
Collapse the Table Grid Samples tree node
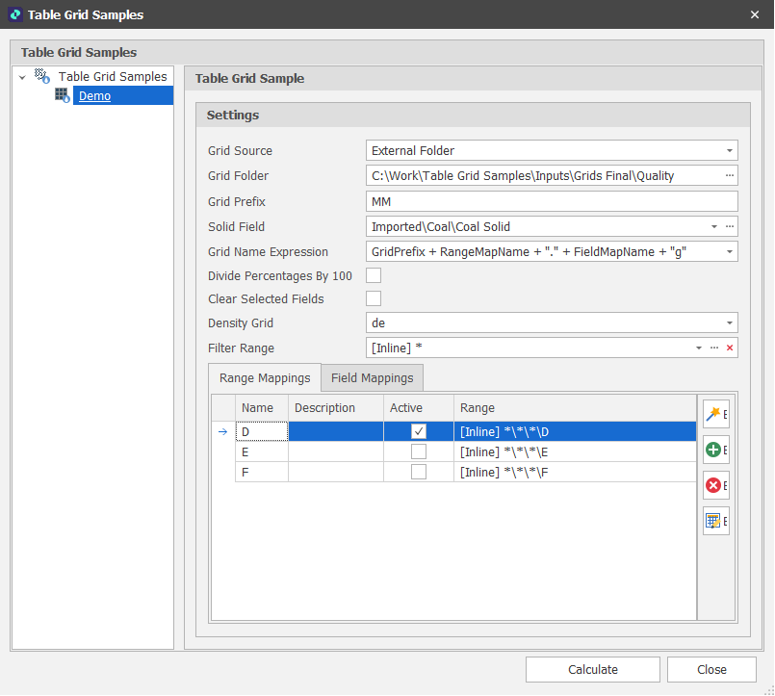point(22,77)
